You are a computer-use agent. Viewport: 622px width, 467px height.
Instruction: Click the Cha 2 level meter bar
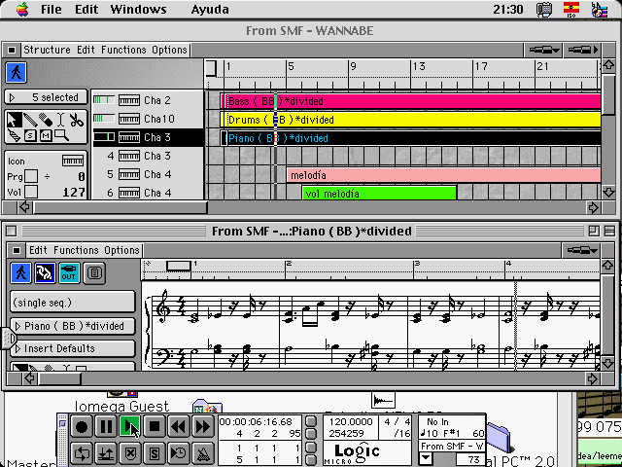[x=104, y=100]
